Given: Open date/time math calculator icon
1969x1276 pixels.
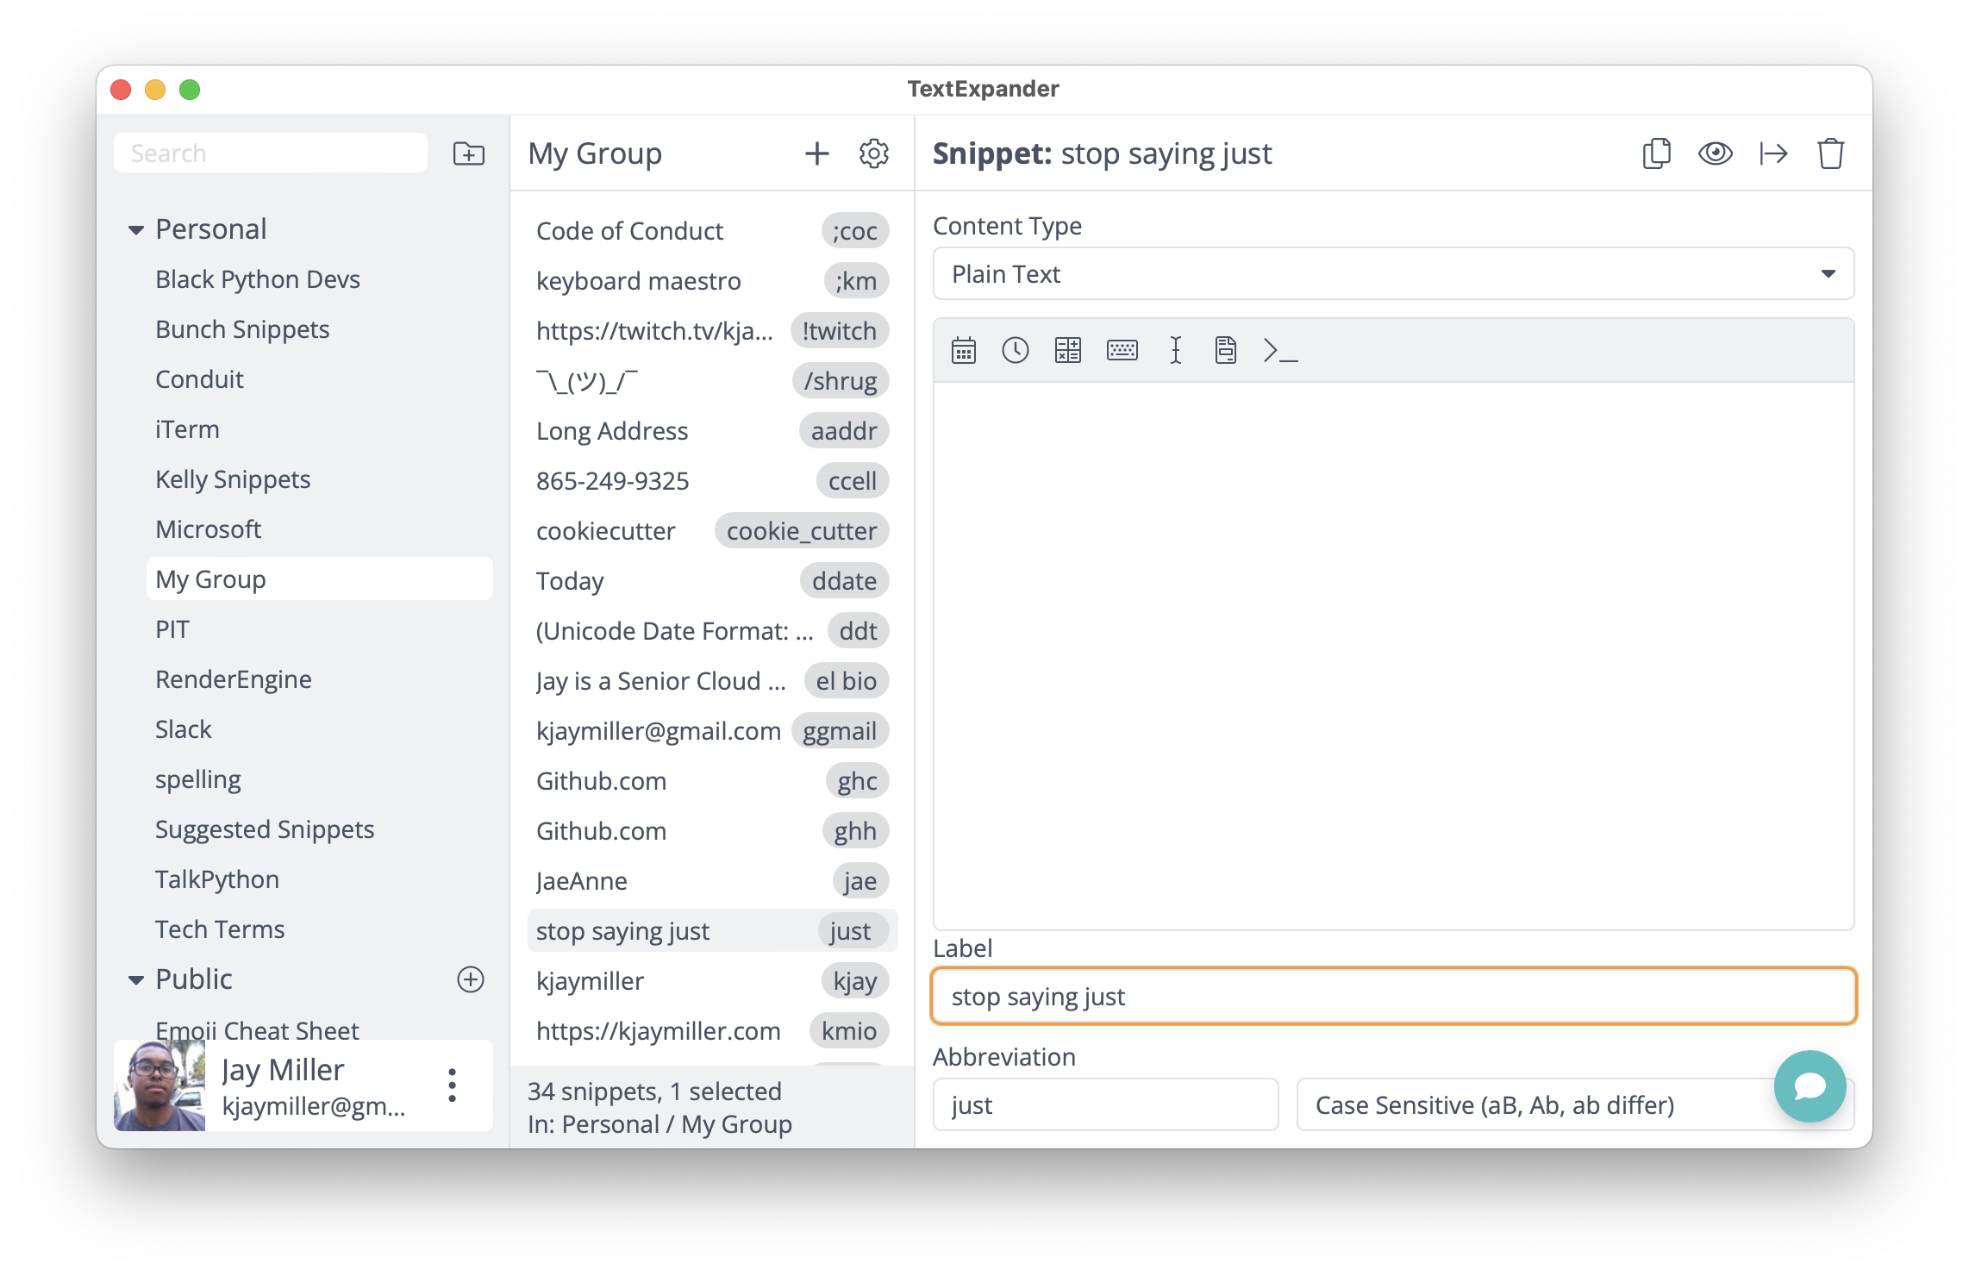Looking at the screenshot, I should pos(1067,350).
